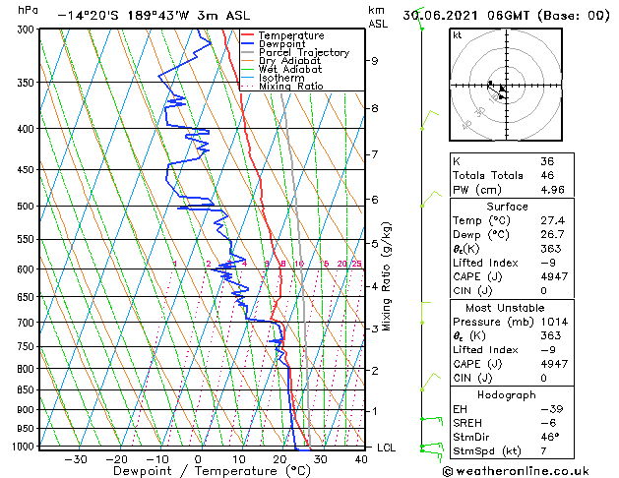
Task: Select the Isotherm legend entry
Action: (x=281, y=78)
